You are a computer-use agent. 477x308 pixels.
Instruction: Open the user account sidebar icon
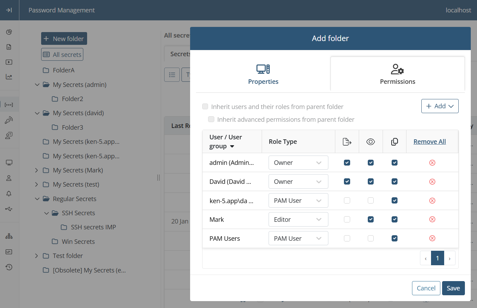(9, 178)
